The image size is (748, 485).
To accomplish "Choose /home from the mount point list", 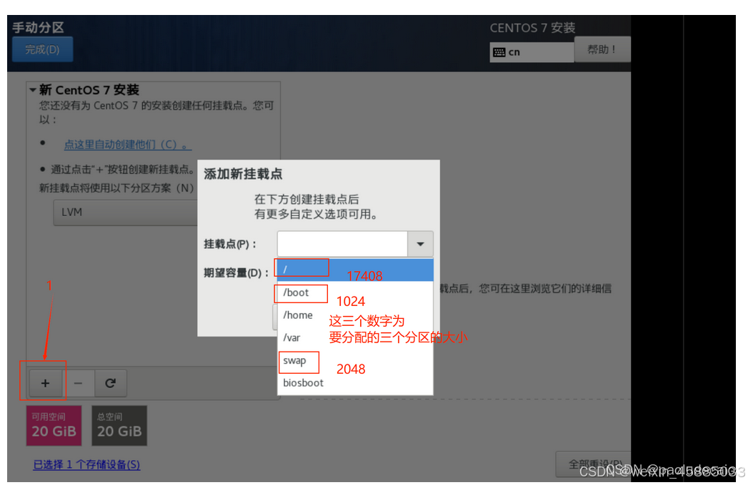I will [x=355, y=315].
